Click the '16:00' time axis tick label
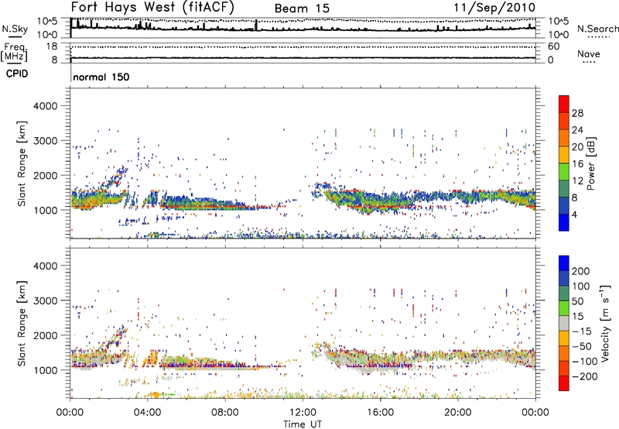Screen dimensions: 619x429 tap(380, 413)
